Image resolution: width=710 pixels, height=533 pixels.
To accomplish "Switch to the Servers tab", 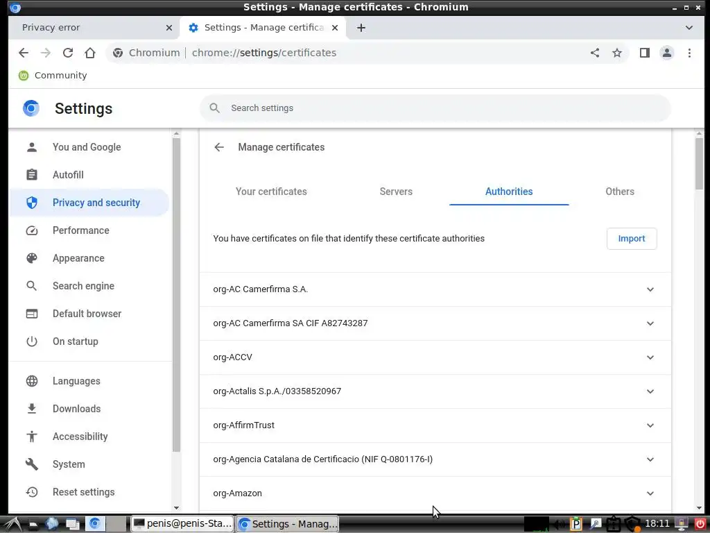I will click(x=396, y=192).
